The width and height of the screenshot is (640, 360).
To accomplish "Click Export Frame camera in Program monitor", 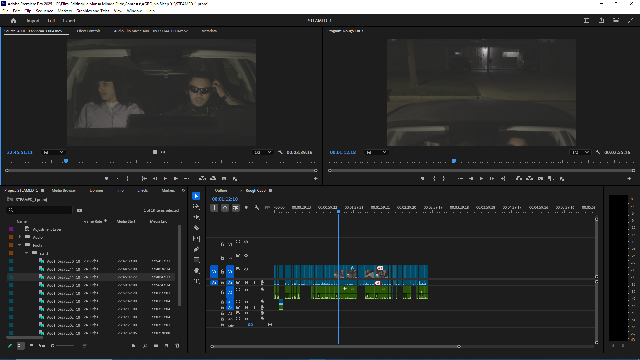I will click(540, 179).
